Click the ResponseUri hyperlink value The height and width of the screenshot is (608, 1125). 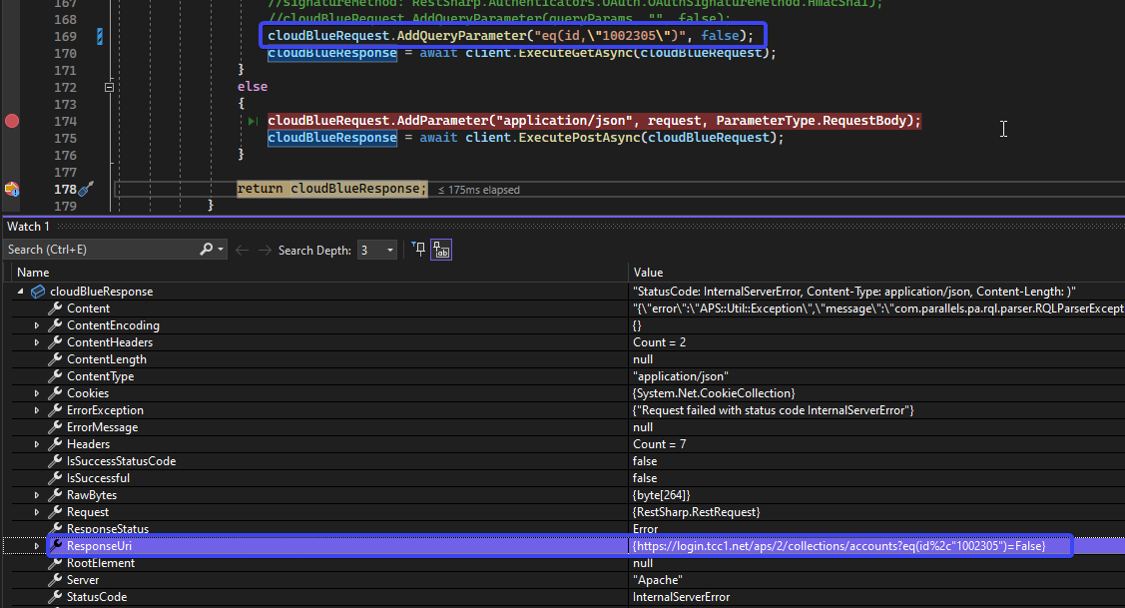point(848,545)
